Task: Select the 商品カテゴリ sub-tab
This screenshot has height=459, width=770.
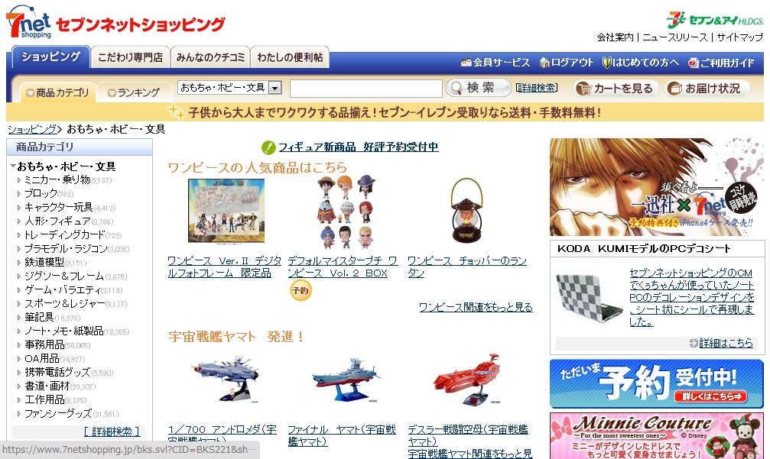Action: coord(58,92)
